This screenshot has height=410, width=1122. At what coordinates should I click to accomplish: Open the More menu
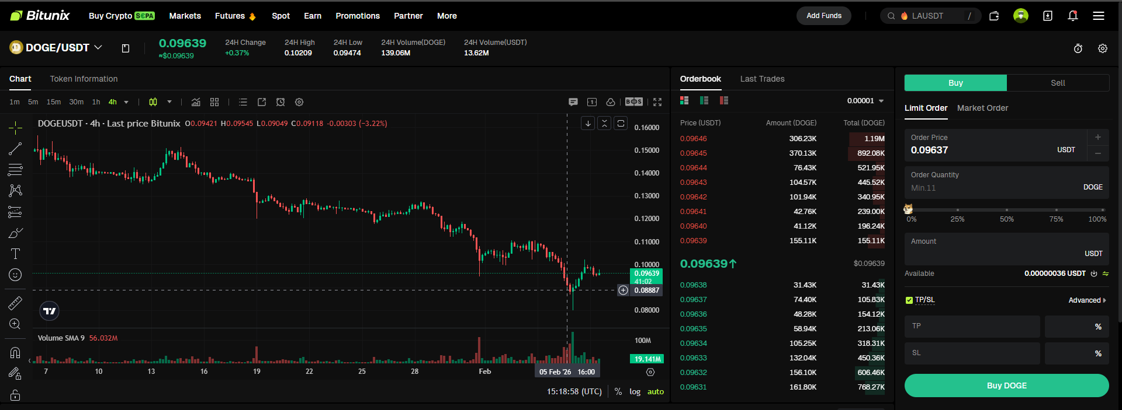(x=447, y=16)
